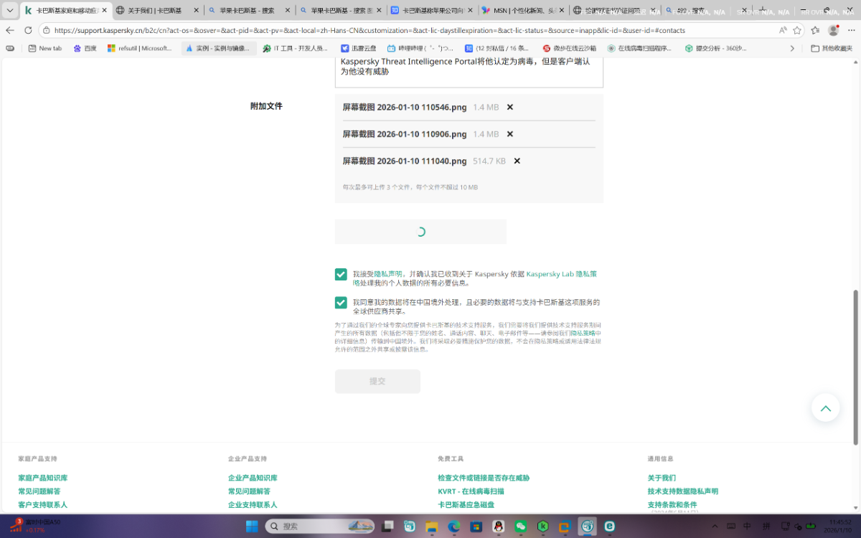861x538 pixels.
Task: Expand more bookmarks chevron
Action: [792, 48]
